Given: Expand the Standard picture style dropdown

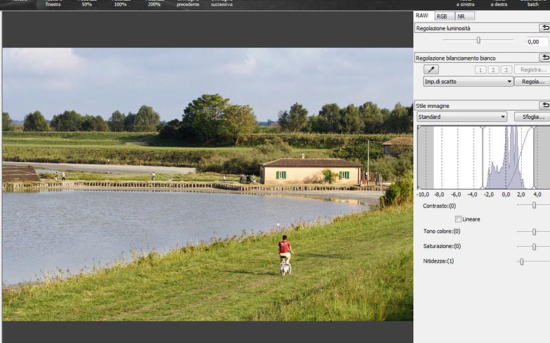Looking at the screenshot, I should [461, 117].
